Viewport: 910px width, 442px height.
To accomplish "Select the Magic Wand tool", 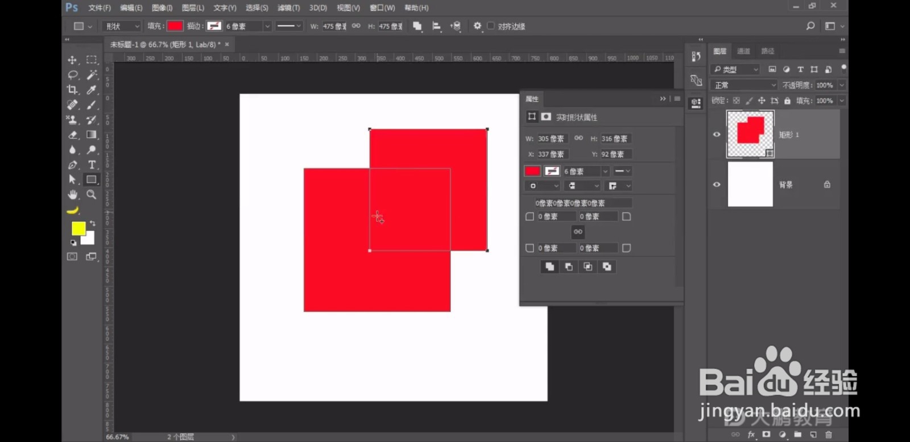I will (91, 74).
